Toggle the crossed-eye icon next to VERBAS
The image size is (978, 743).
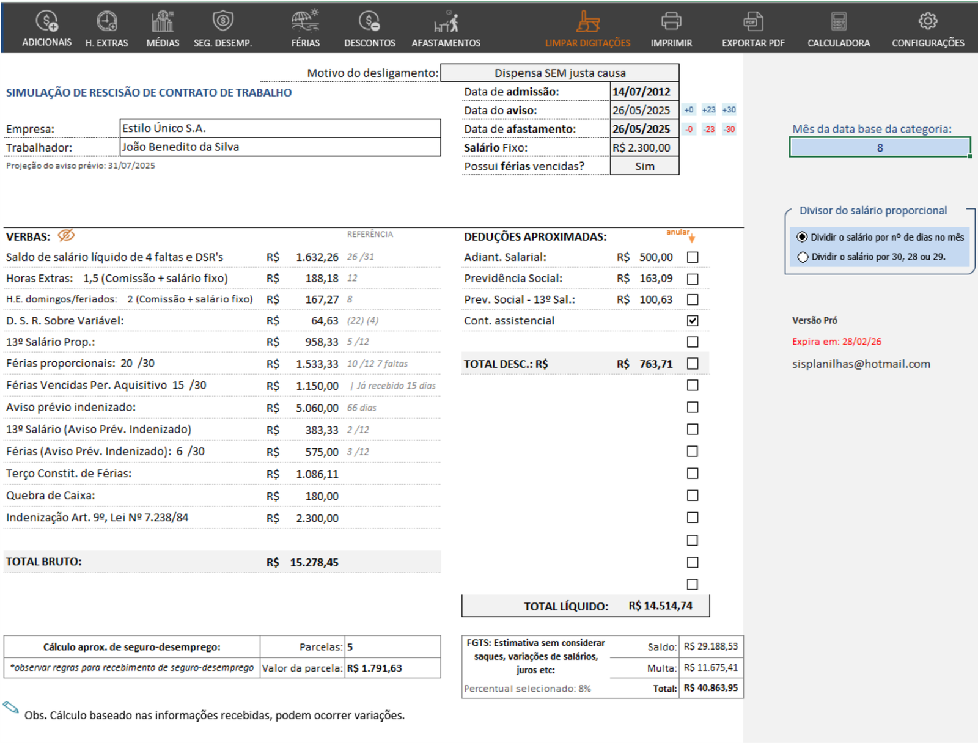tap(66, 235)
